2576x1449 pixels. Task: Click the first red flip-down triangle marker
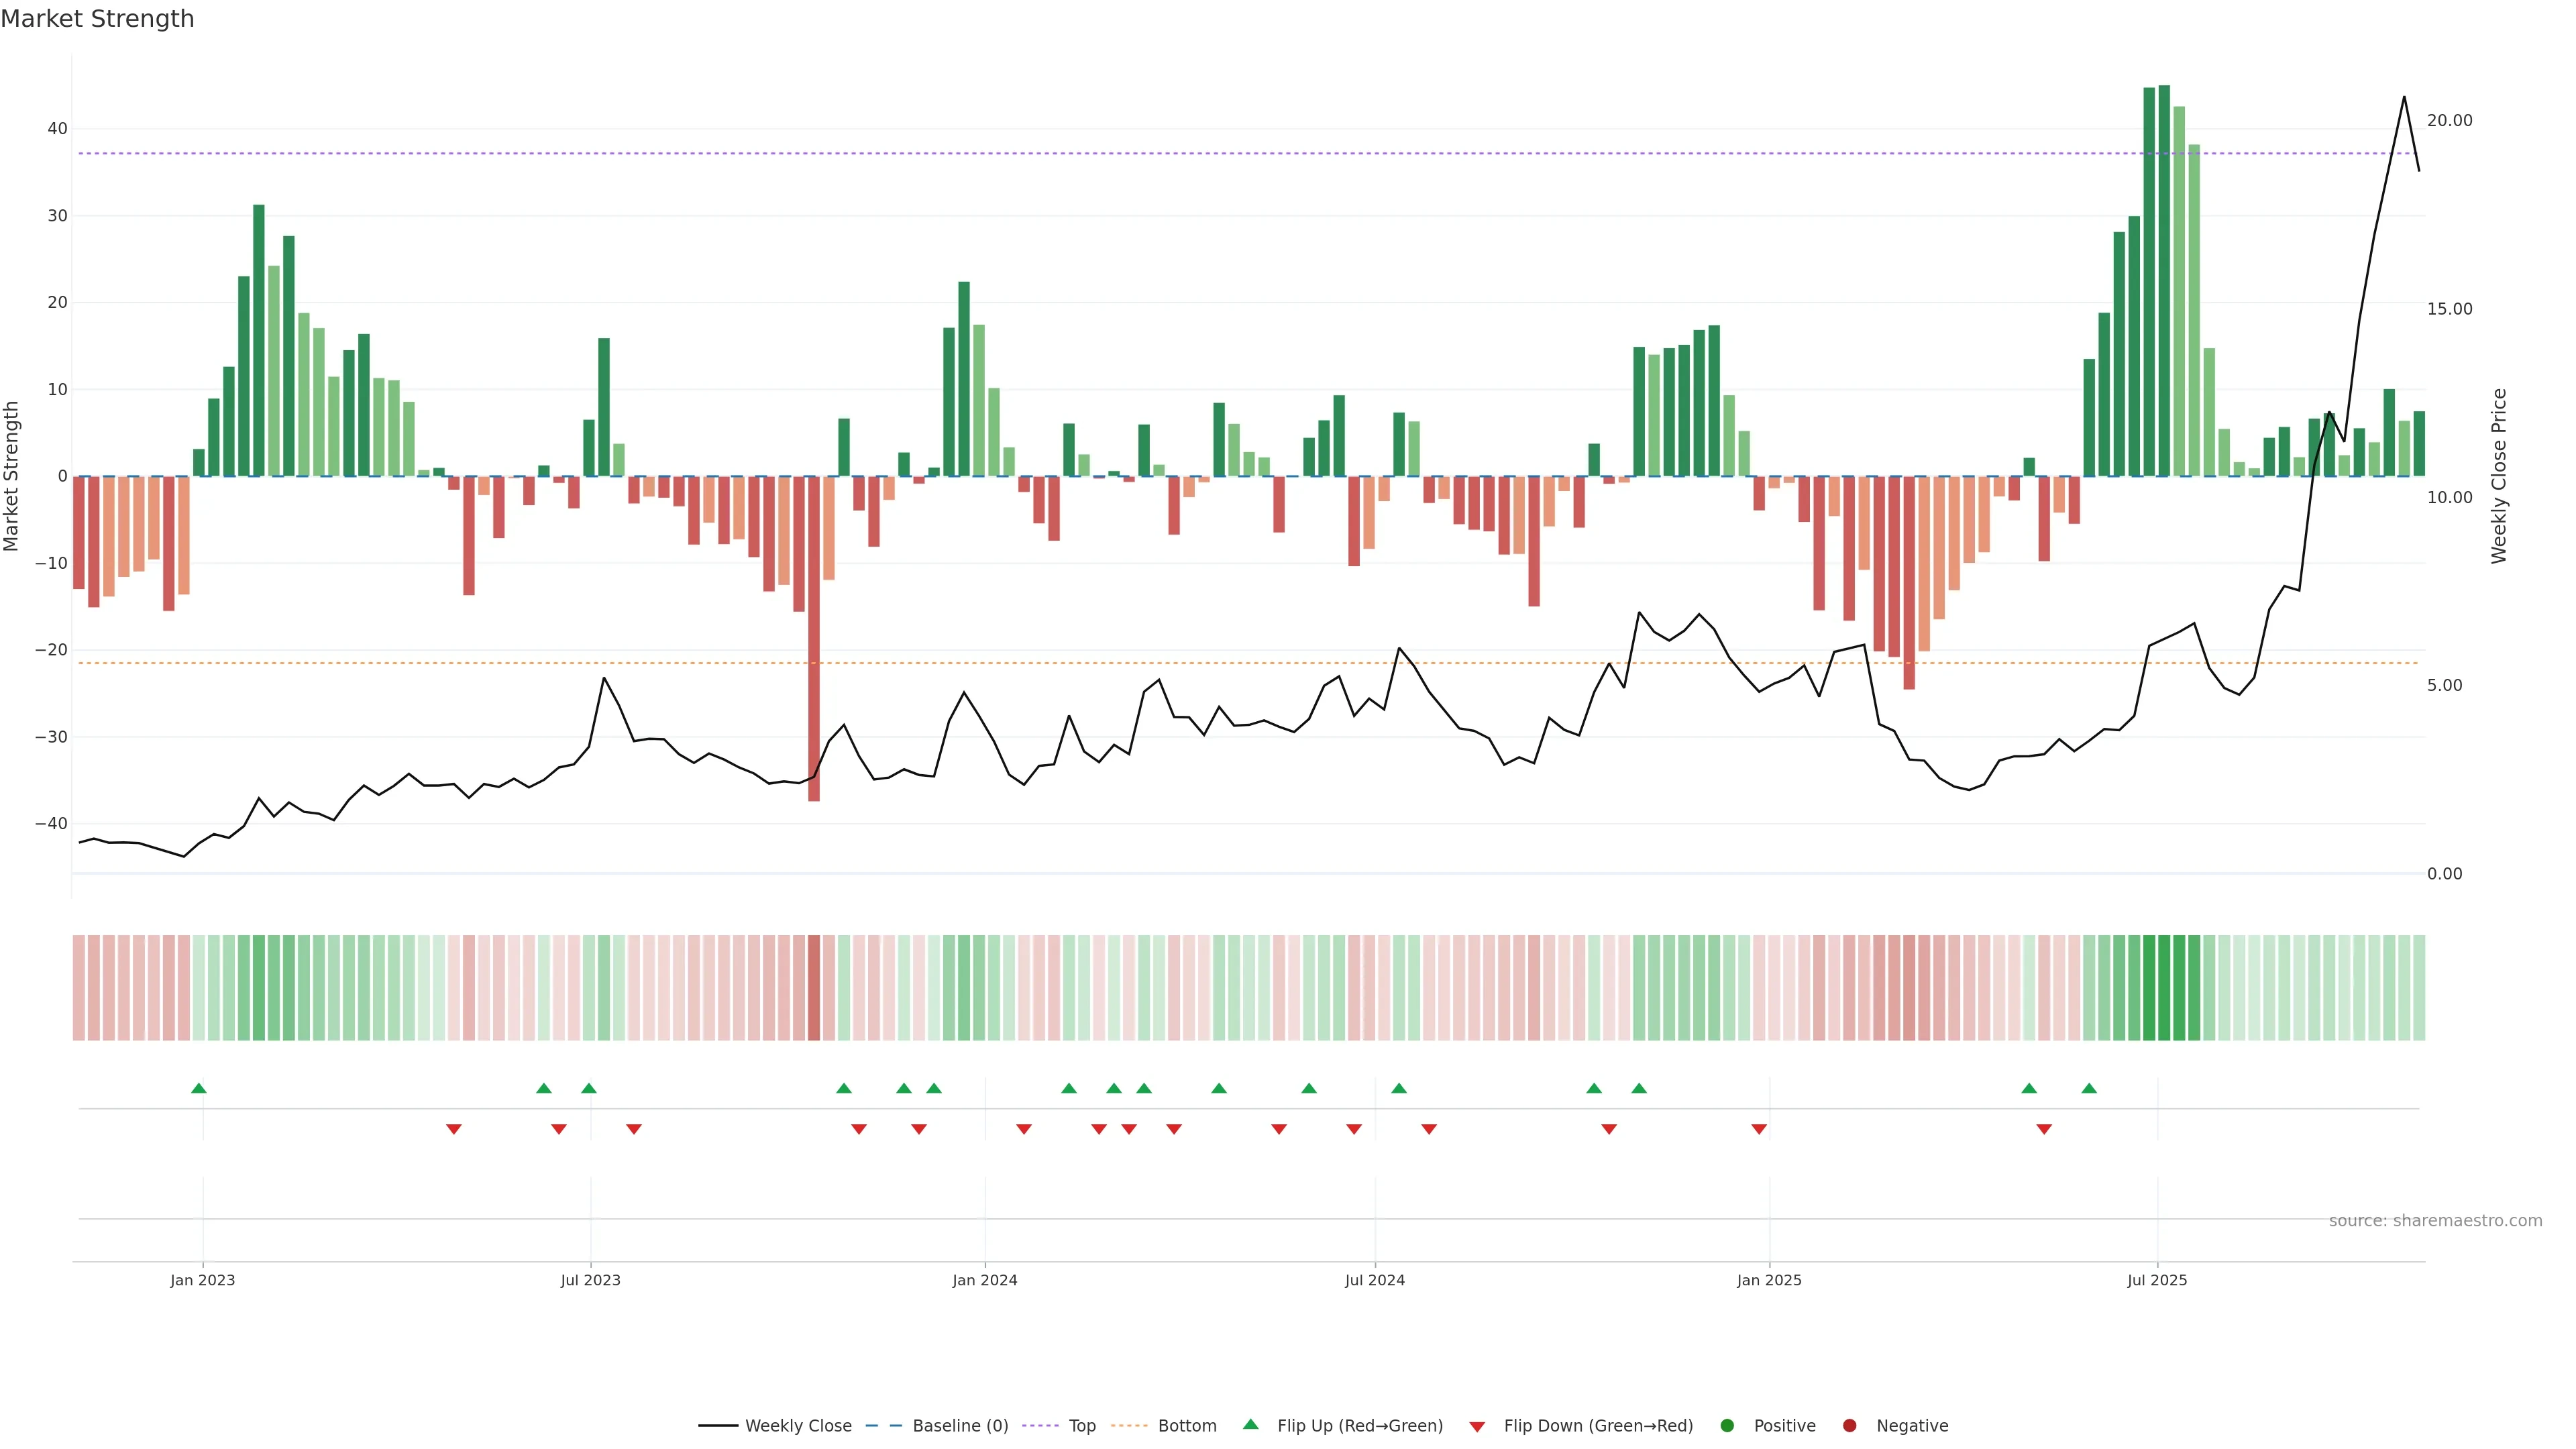pyautogui.click(x=454, y=1129)
